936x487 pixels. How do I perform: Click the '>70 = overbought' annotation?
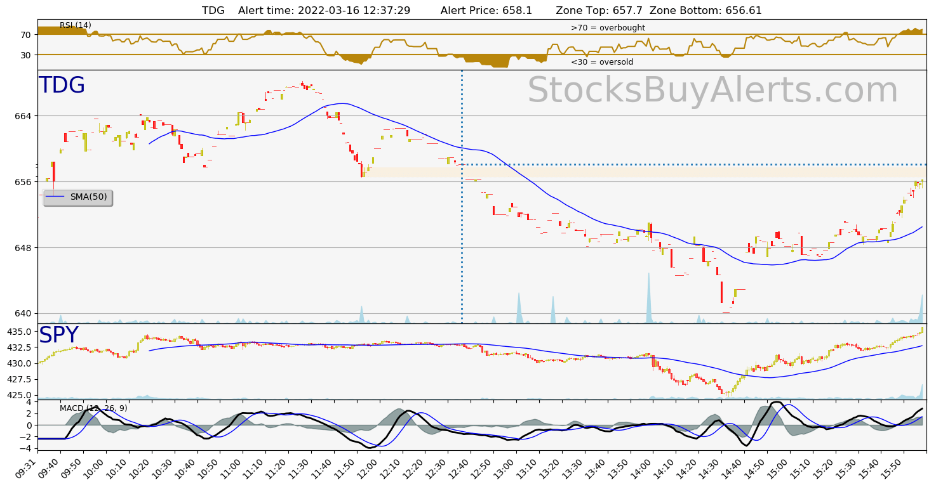pyautogui.click(x=608, y=28)
